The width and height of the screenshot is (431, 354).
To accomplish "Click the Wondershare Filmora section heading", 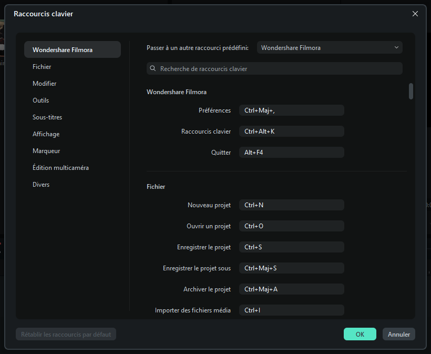I will 177,92.
